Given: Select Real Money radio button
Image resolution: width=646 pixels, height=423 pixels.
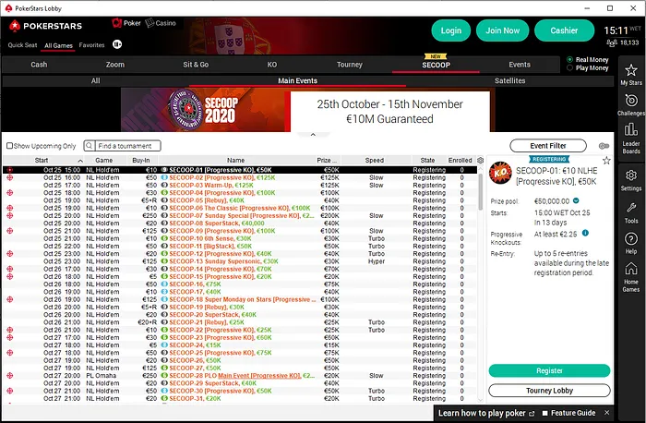Looking at the screenshot, I should [x=569, y=59].
